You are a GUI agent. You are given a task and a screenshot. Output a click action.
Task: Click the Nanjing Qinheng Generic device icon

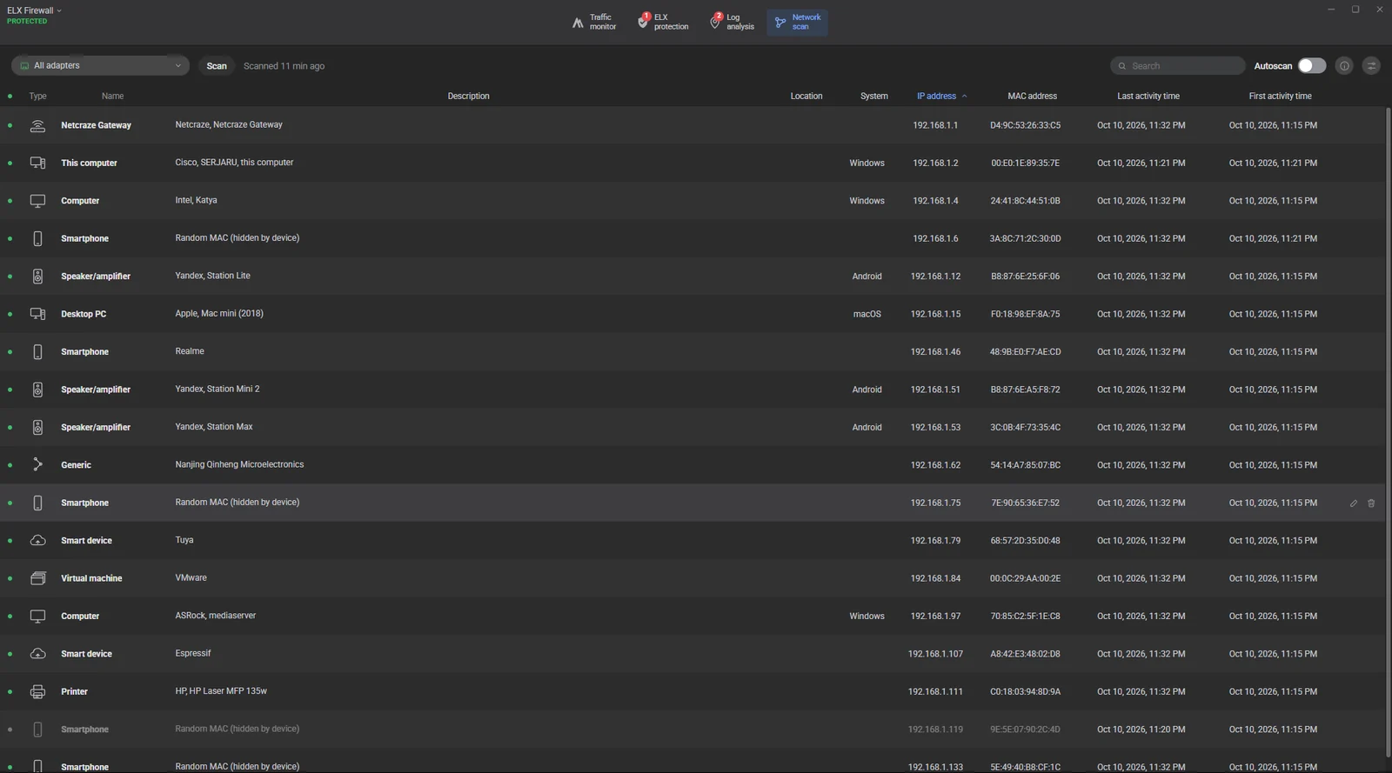point(37,465)
